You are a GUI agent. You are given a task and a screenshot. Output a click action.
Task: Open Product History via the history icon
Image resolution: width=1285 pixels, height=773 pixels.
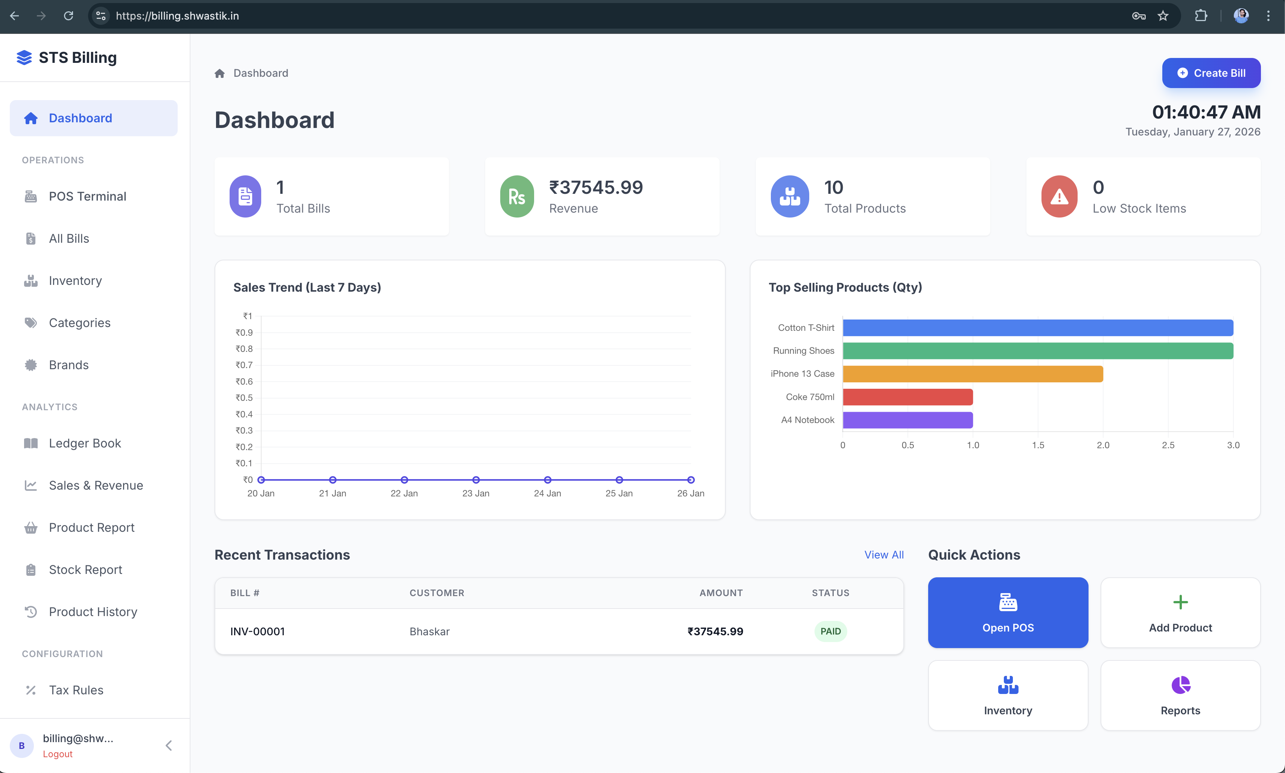(x=31, y=612)
